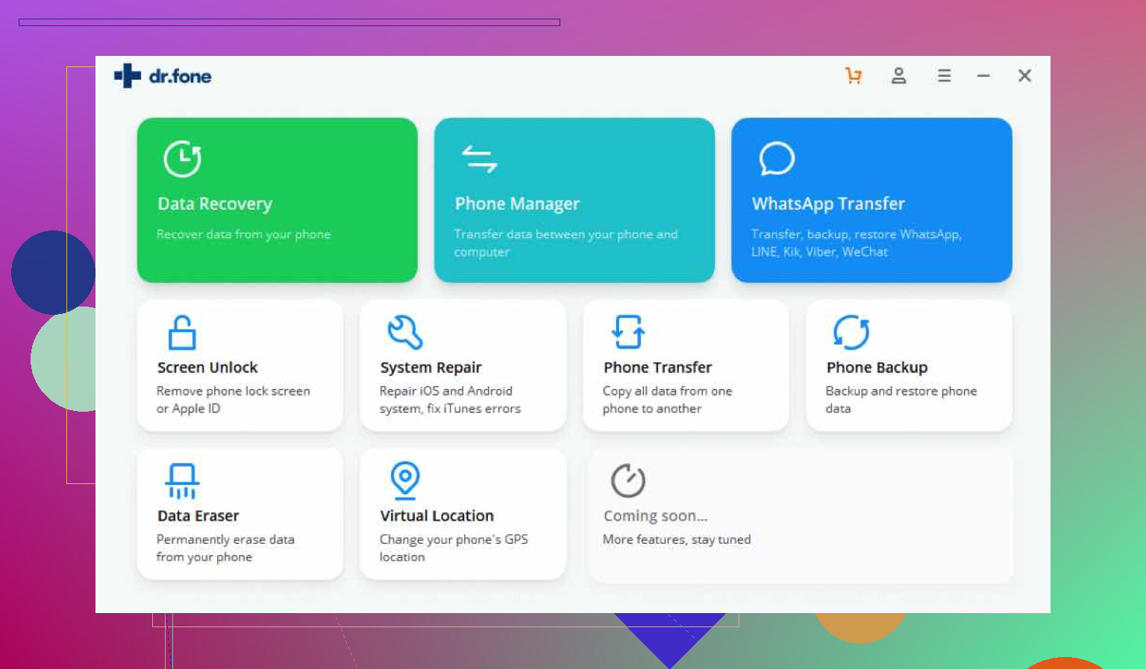Open the Phone Transfer title
The image size is (1146, 669).
[657, 368]
